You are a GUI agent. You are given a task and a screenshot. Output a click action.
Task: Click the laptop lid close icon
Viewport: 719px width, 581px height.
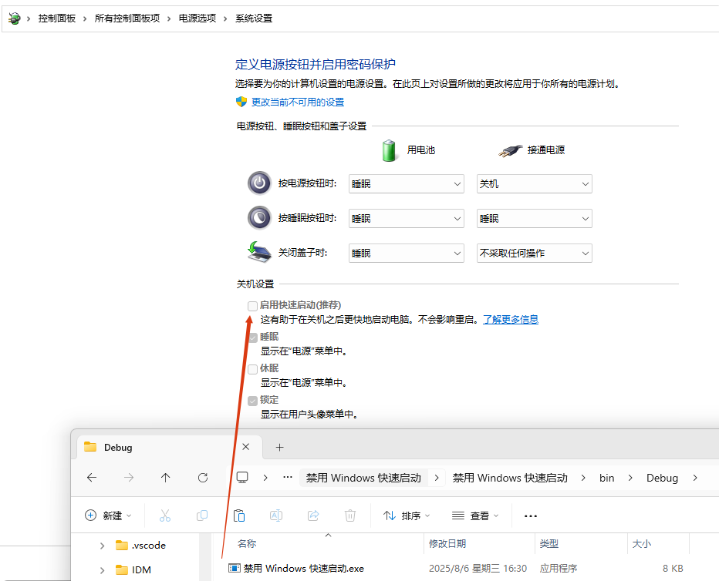(x=259, y=252)
